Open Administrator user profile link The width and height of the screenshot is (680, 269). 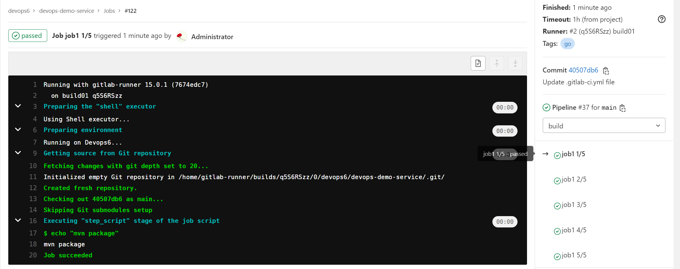click(212, 37)
